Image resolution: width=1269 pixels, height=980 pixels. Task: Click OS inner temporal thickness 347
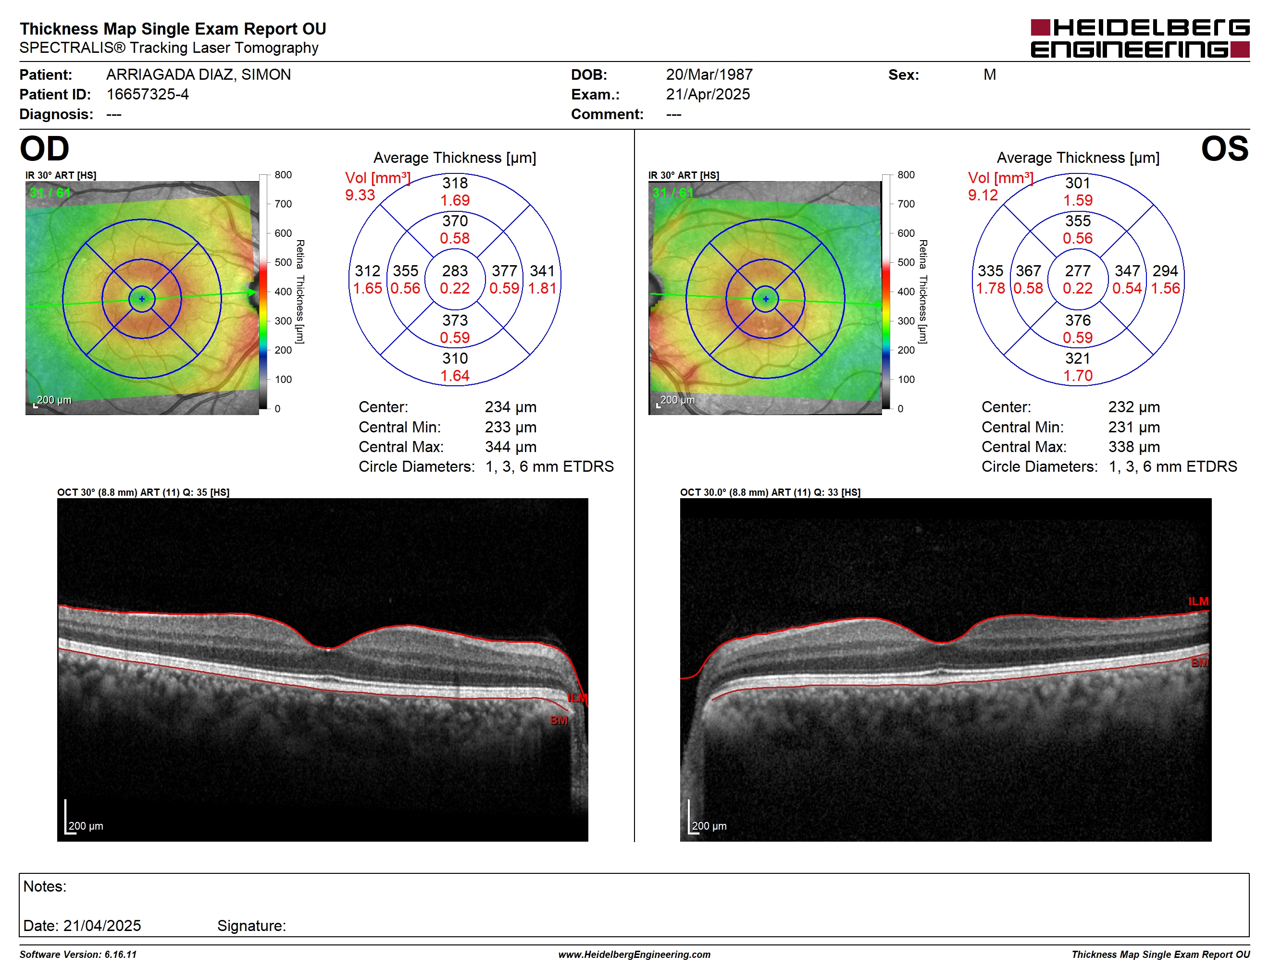coord(1127,271)
